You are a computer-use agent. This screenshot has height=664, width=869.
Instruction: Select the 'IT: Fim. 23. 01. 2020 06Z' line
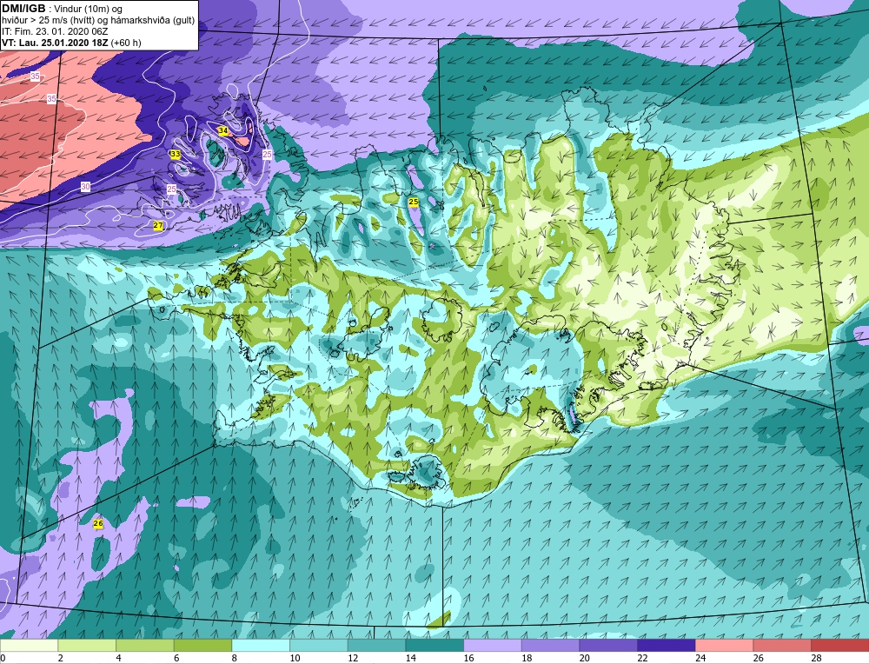tap(55, 31)
